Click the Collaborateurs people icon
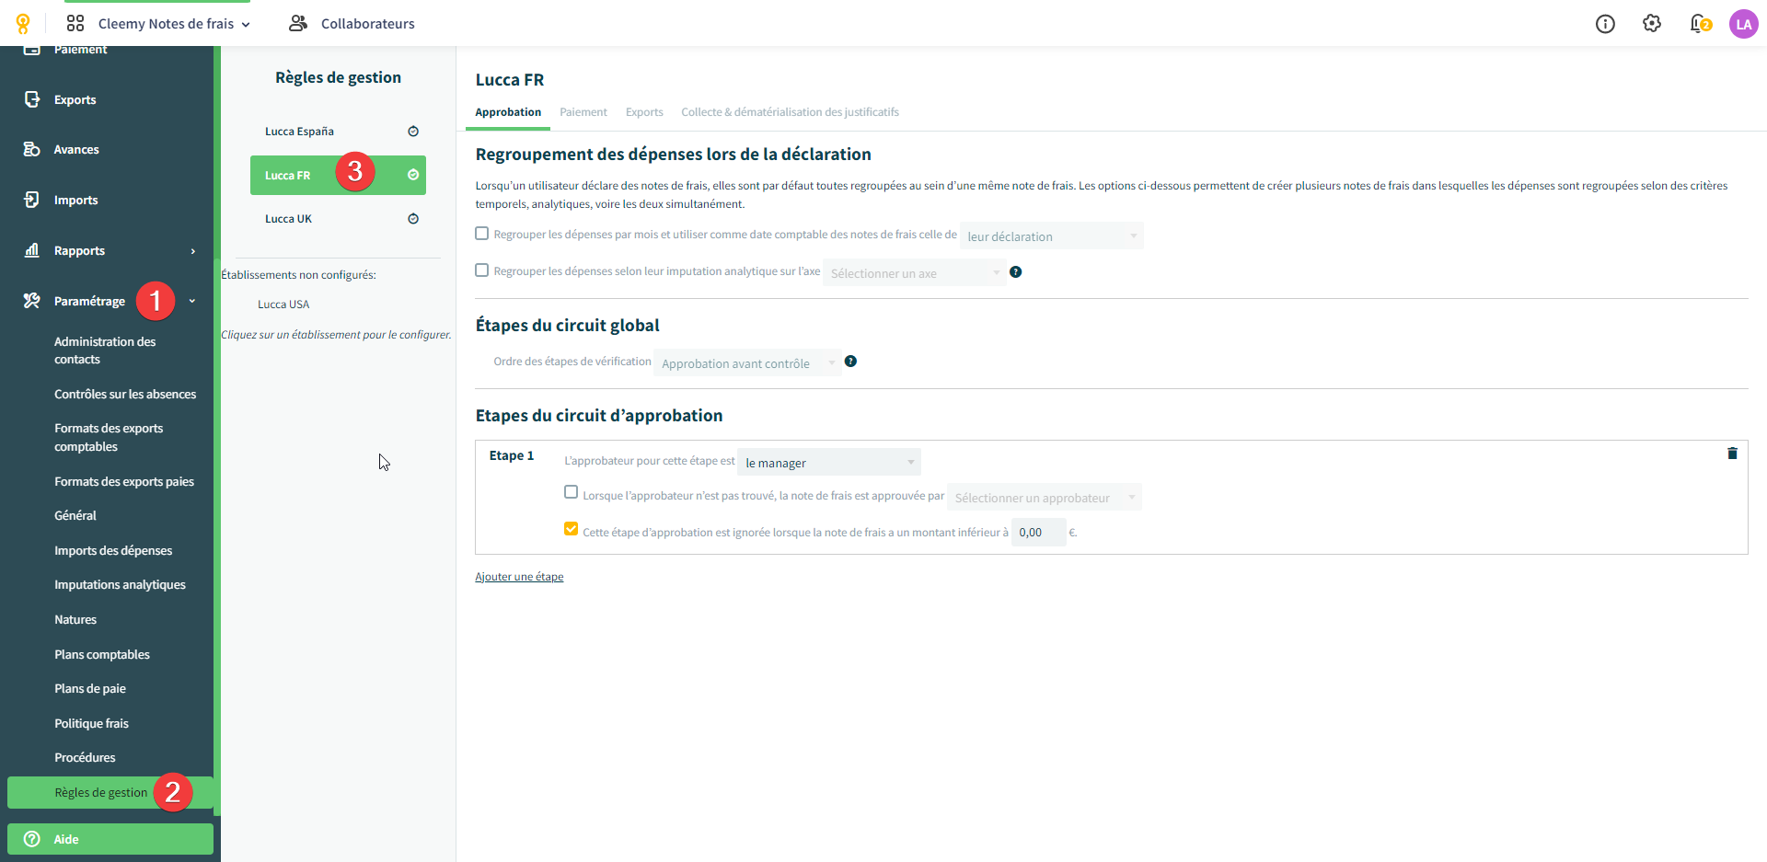 (297, 23)
